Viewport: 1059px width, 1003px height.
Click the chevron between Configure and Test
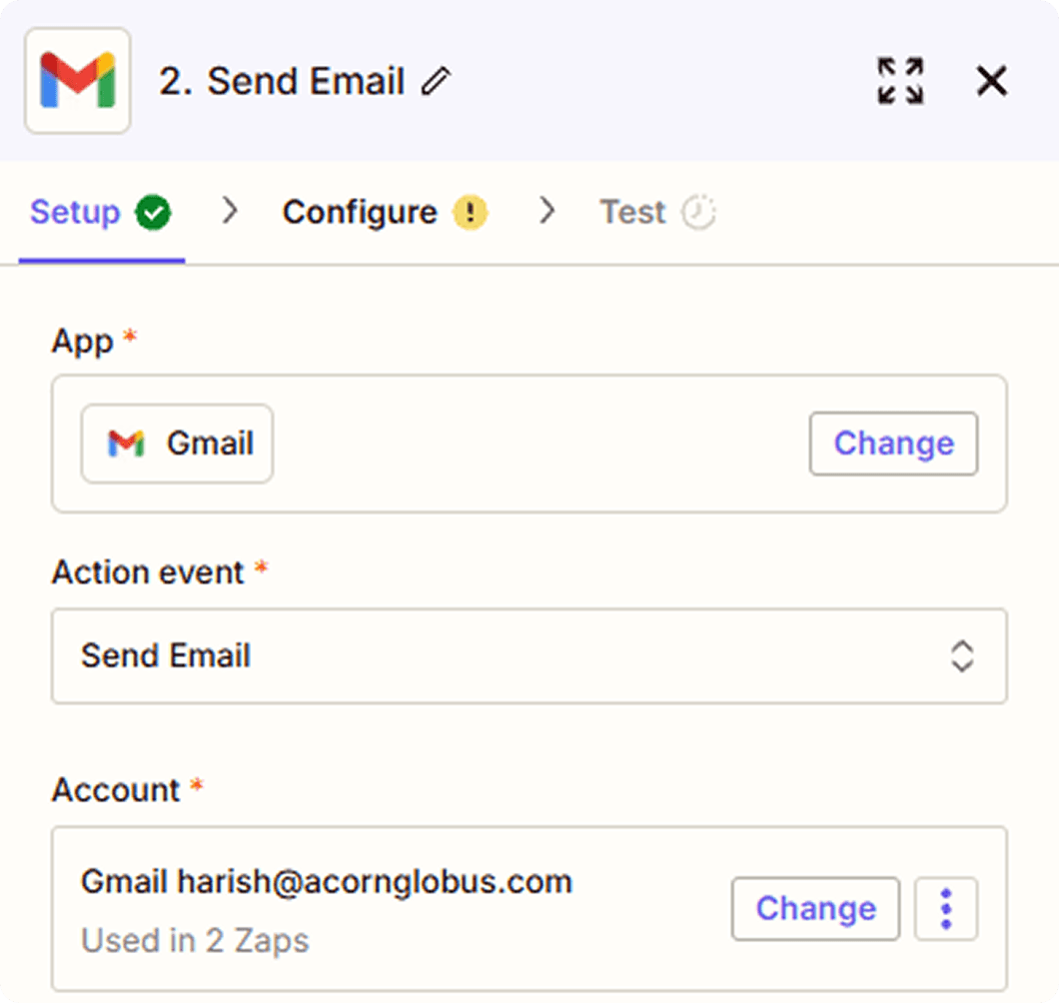point(546,212)
